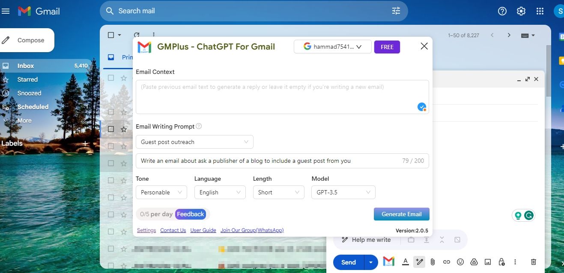Insert a link in the compose toolbar
This screenshot has height=273, width=564.
[x=446, y=262]
